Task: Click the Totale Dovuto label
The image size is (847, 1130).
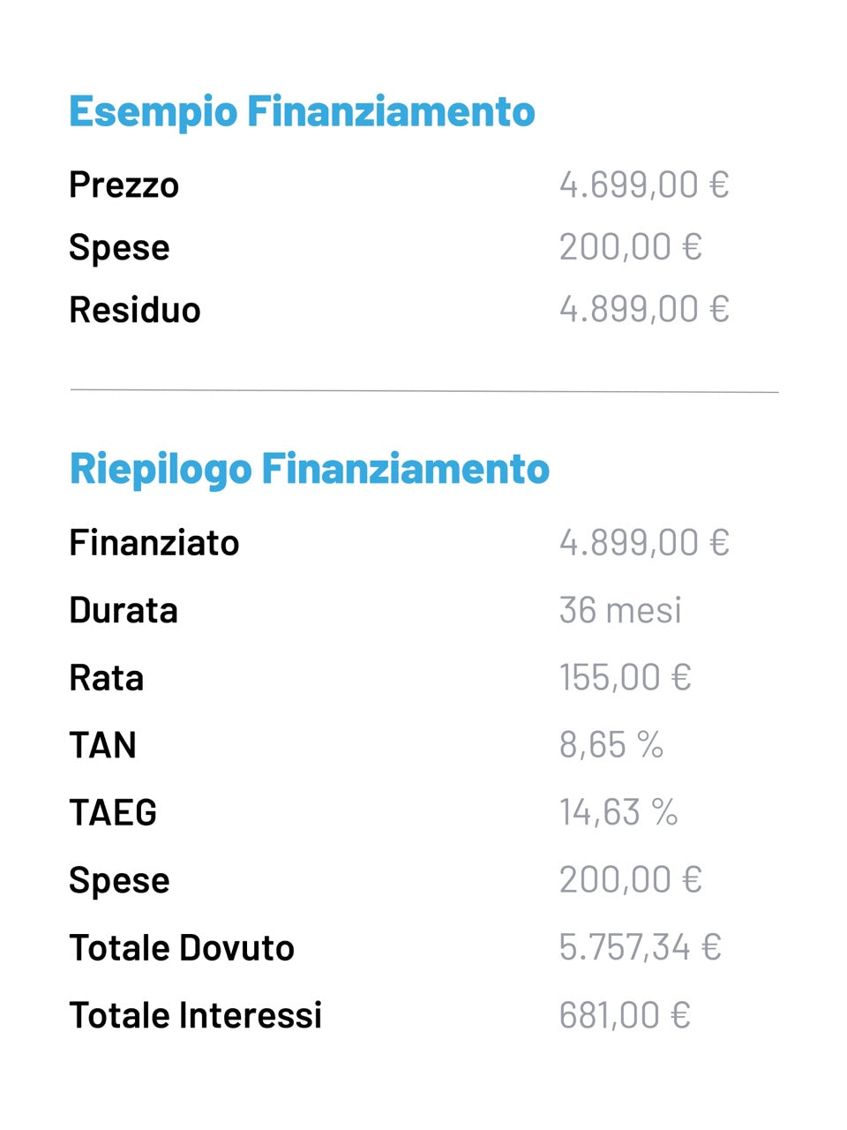Action: (182, 947)
